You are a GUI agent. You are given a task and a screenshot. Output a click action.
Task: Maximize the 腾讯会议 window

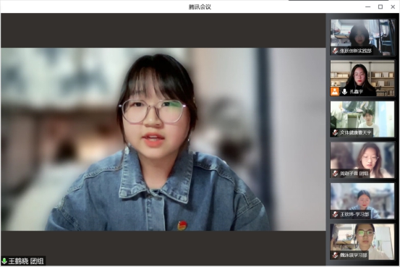click(380, 7)
